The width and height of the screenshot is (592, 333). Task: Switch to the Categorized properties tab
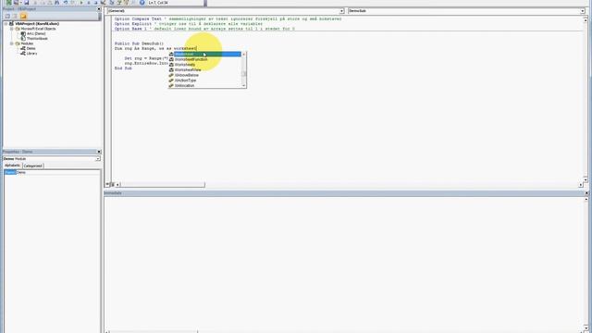pyautogui.click(x=33, y=166)
